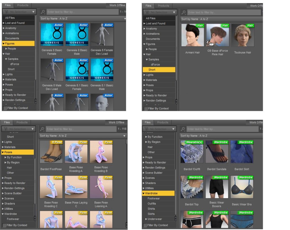The height and width of the screenshot is (230, 290).
Task: Click Work Offline in the panel showing 1 - 118
Action: point(116,122)
